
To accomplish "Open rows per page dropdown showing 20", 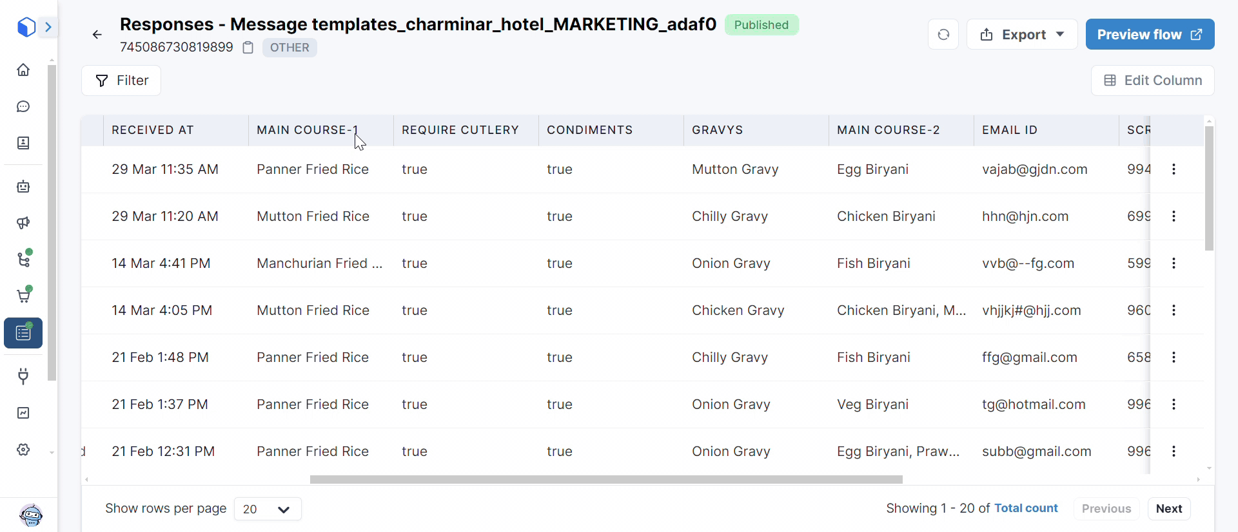I will pyautogui.click(x=268, y=509).
